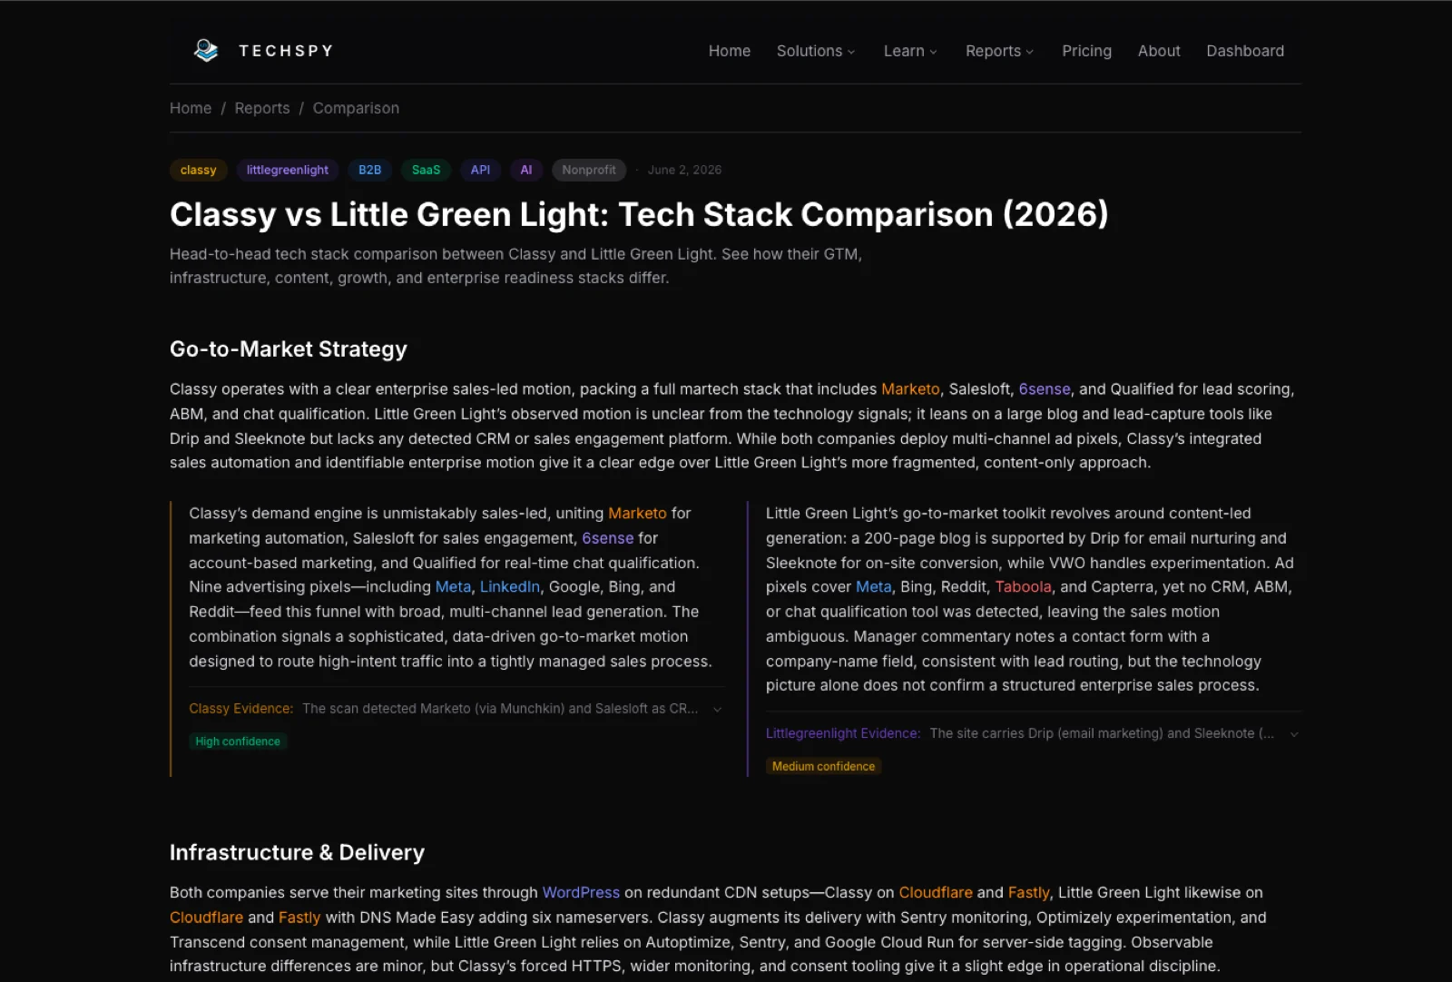
Task: Click the Fastly link before 'with DNS Made Easy'
Action: (299, 918)
